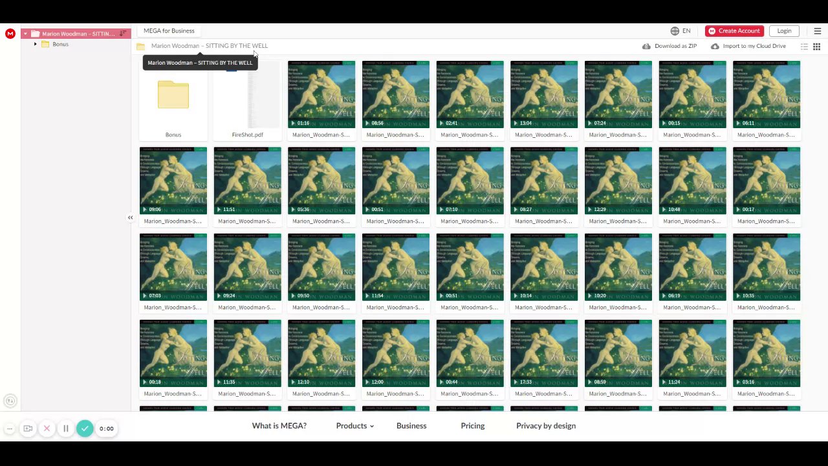The width and height of the screenshot is (828, 466).
Task: Change language via EN globe selector
Action: [681, 31]
